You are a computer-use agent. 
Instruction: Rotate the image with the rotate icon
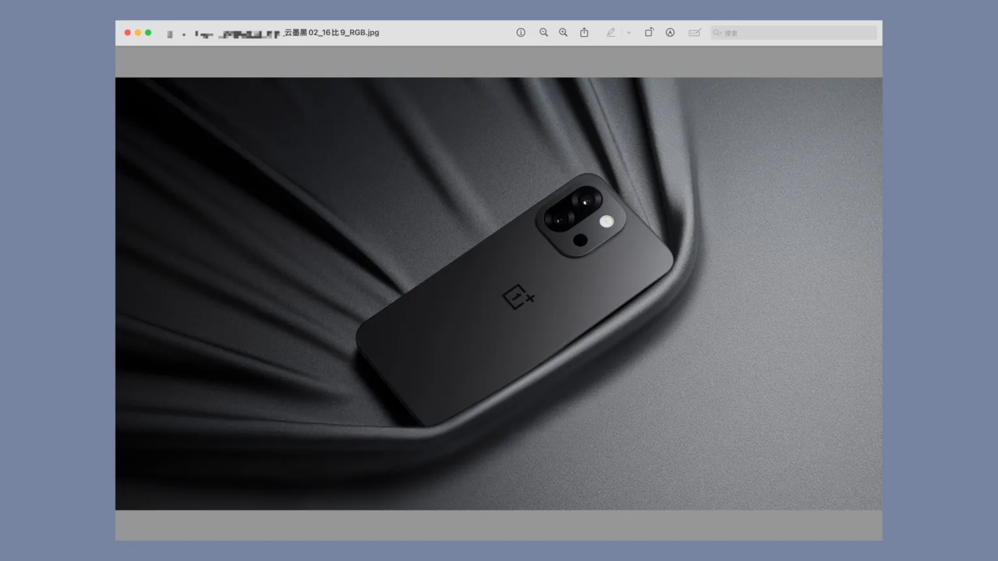tap(649, 32)
